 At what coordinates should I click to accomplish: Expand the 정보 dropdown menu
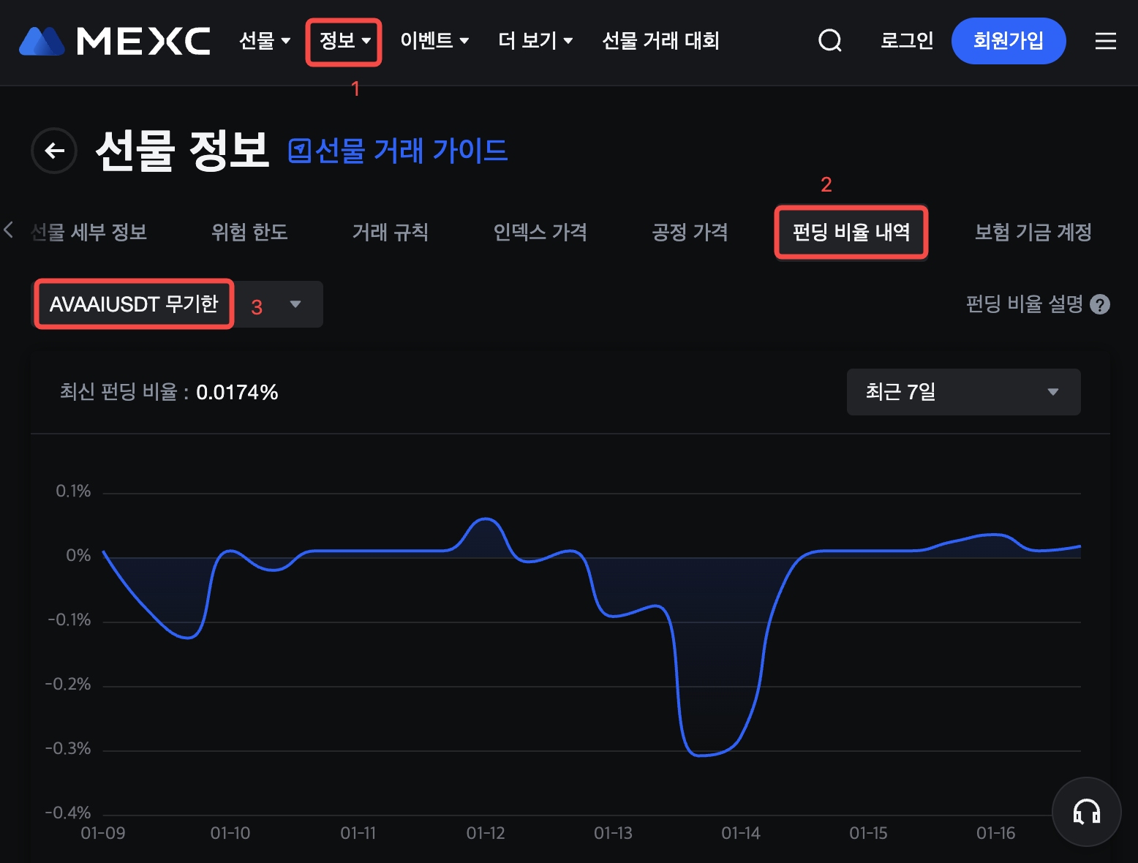tap(344, 41)
